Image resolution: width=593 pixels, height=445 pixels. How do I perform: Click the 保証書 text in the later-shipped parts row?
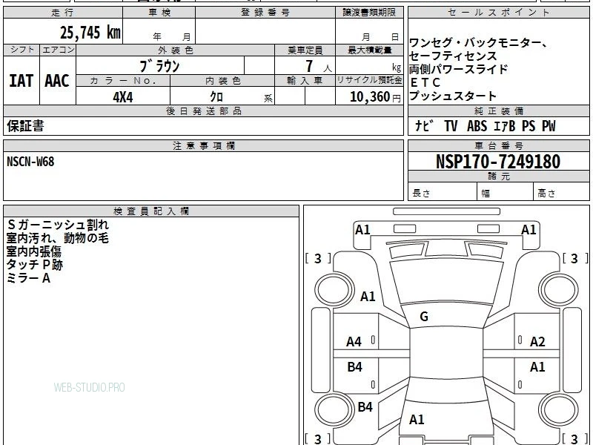click(25, 125)
